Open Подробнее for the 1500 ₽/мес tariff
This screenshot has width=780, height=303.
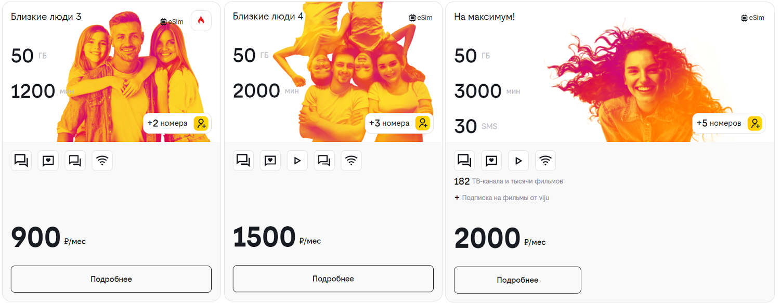[333, 279]
